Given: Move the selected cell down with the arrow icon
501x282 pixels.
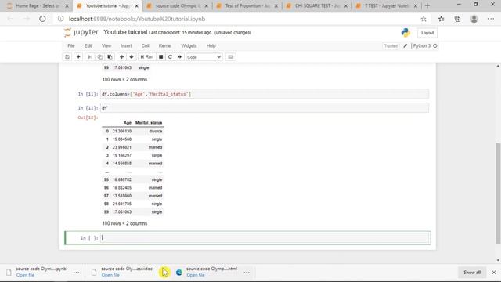Looking at the screenshot, I should click(x=132, y=57).
